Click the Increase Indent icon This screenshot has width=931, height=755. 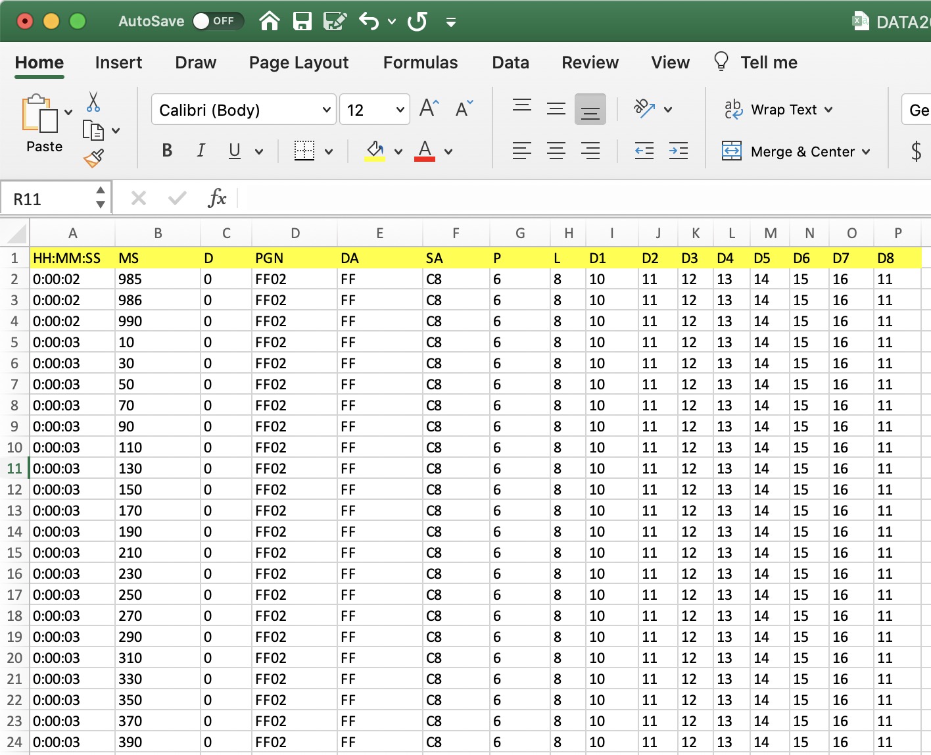coord(678,151)
